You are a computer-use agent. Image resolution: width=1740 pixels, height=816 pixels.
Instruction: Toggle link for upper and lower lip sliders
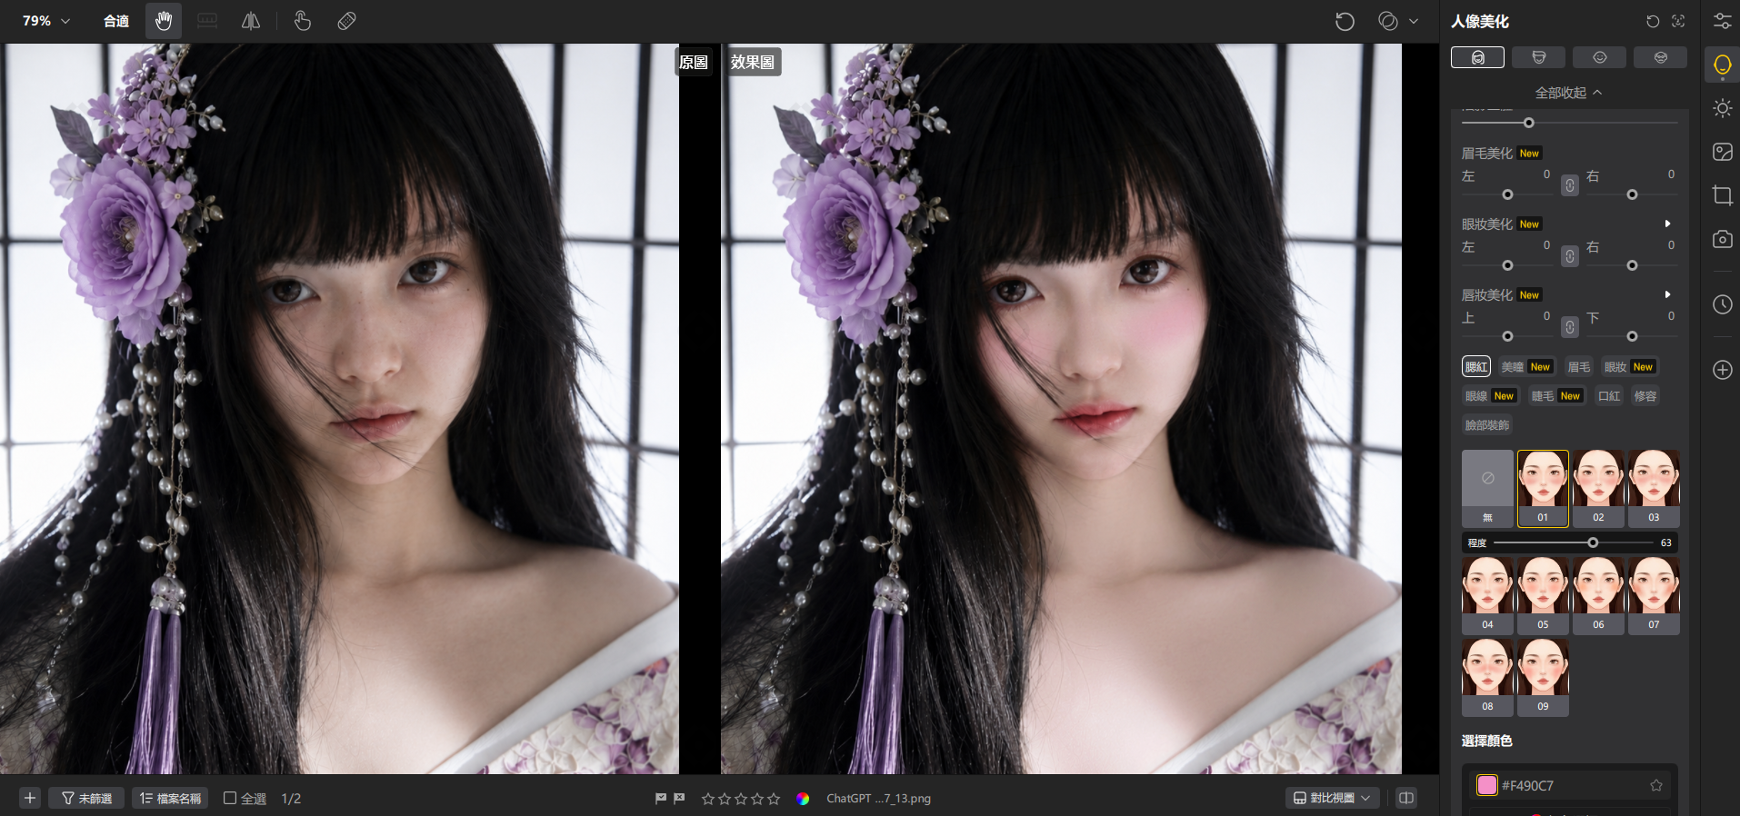pos(1570,327)
